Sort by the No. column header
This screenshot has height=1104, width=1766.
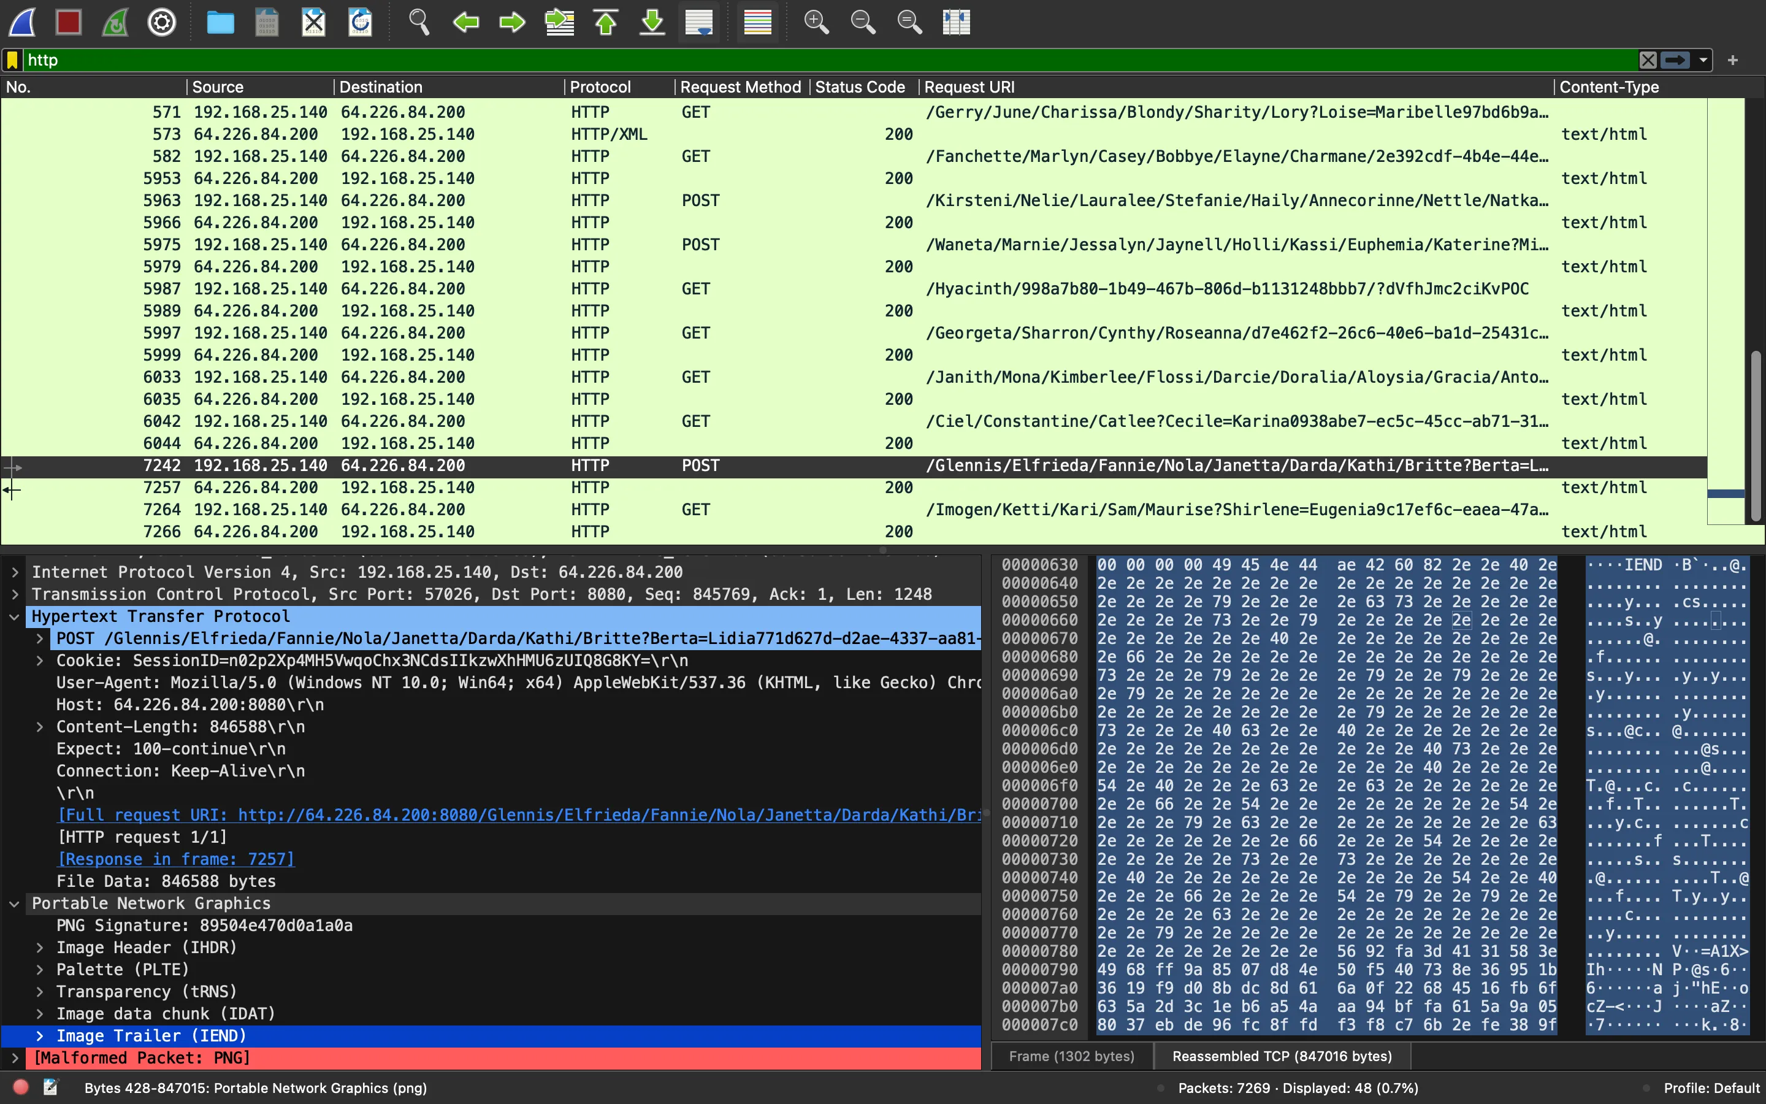point(93,87)
